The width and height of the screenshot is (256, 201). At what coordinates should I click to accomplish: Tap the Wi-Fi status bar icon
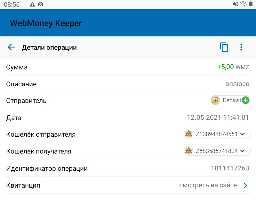pos(244,4)
